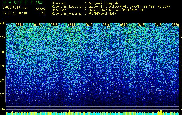182x115 pixels.
Task: Click the meteor count value 130
Action: (43, 13)
